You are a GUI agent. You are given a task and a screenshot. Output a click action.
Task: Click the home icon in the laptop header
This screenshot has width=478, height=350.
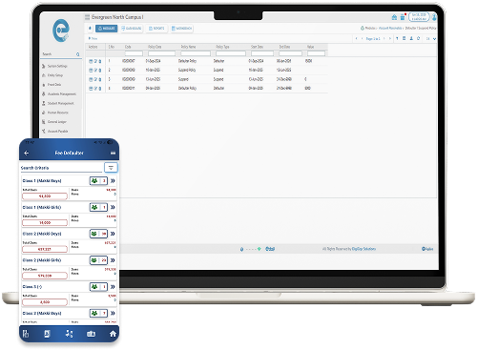(394, 17)
